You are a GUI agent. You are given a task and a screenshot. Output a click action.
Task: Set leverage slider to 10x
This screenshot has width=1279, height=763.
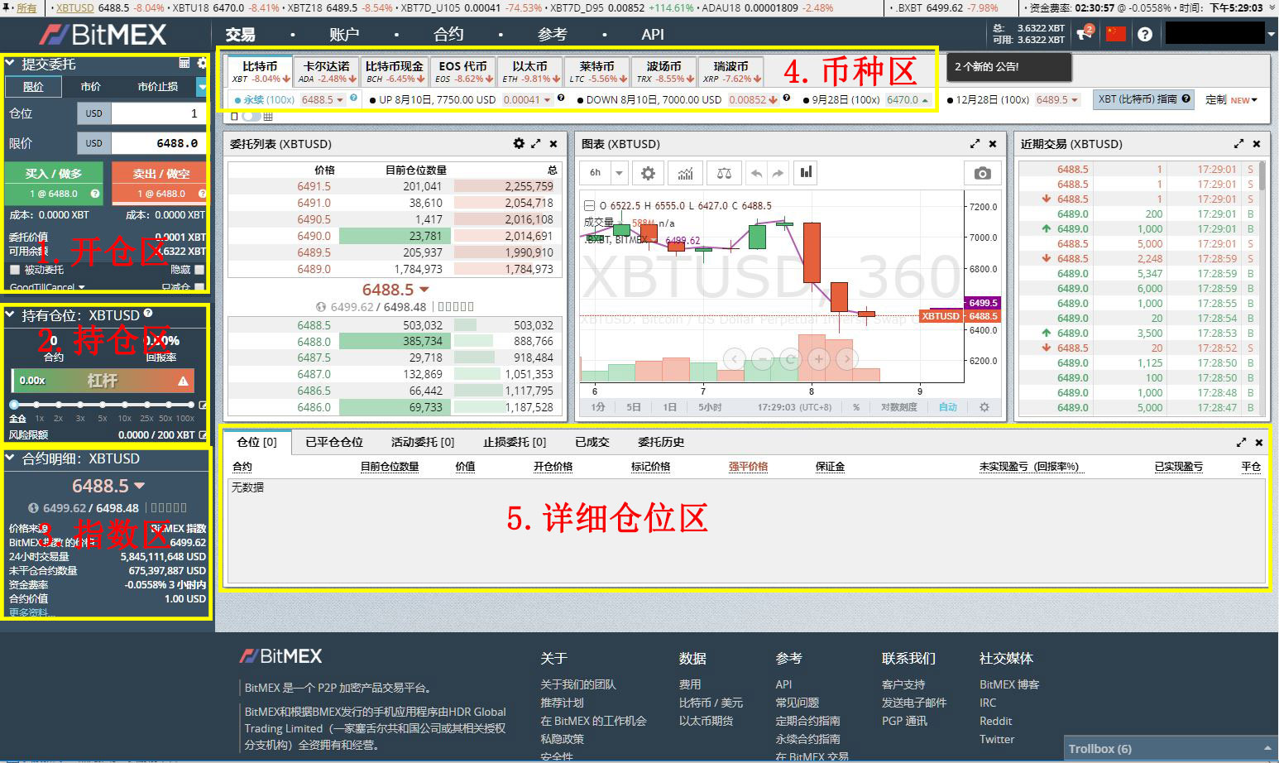(x=125, y=405)
